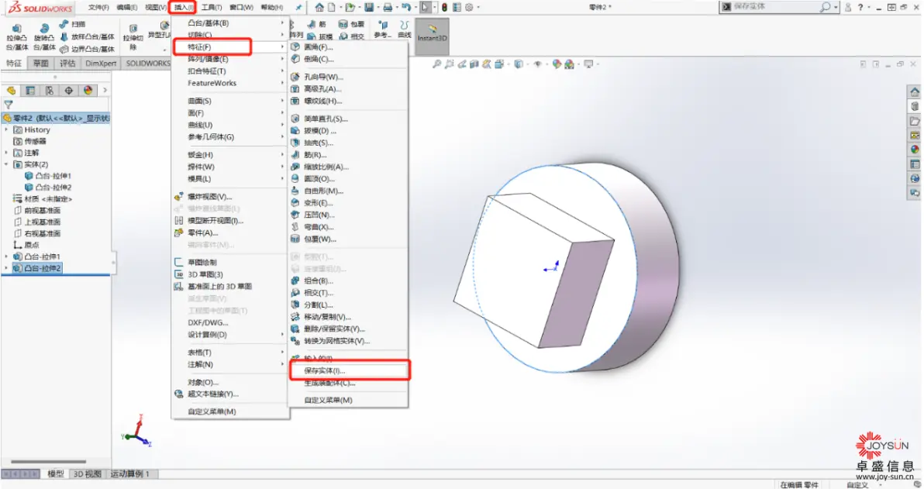
Task: Open the ConfigurationManager tab icon
Action: click(x=50, y=90)
